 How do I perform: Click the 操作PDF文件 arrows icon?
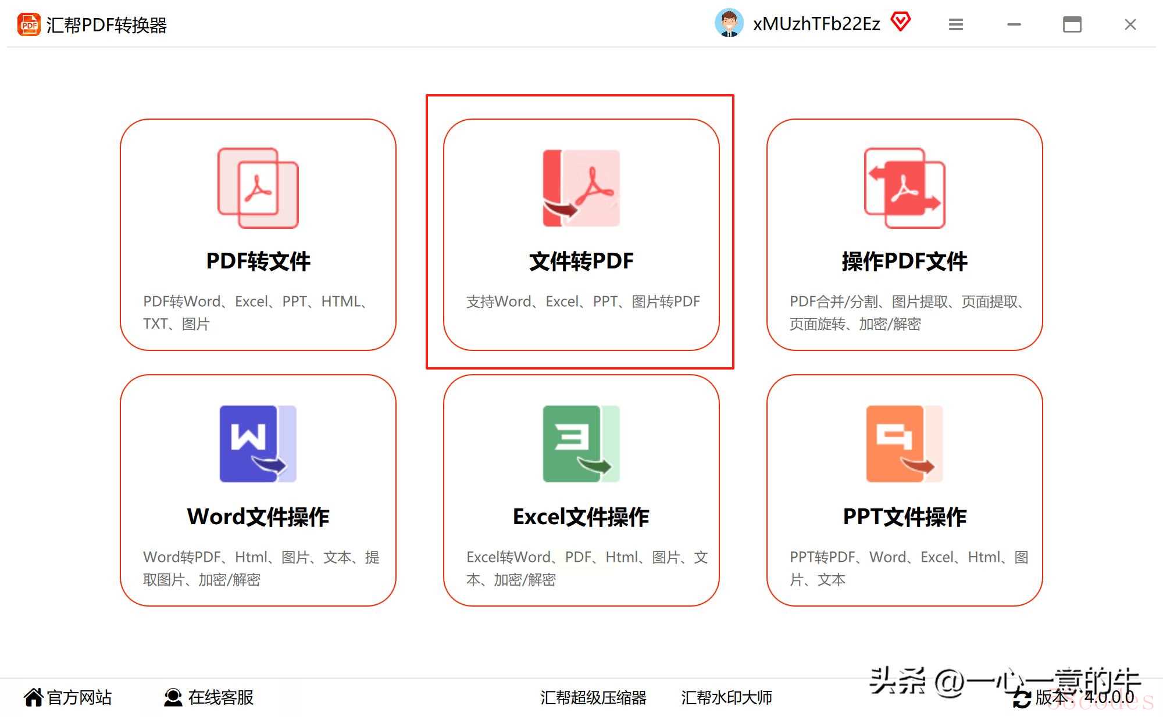point(905,188)
